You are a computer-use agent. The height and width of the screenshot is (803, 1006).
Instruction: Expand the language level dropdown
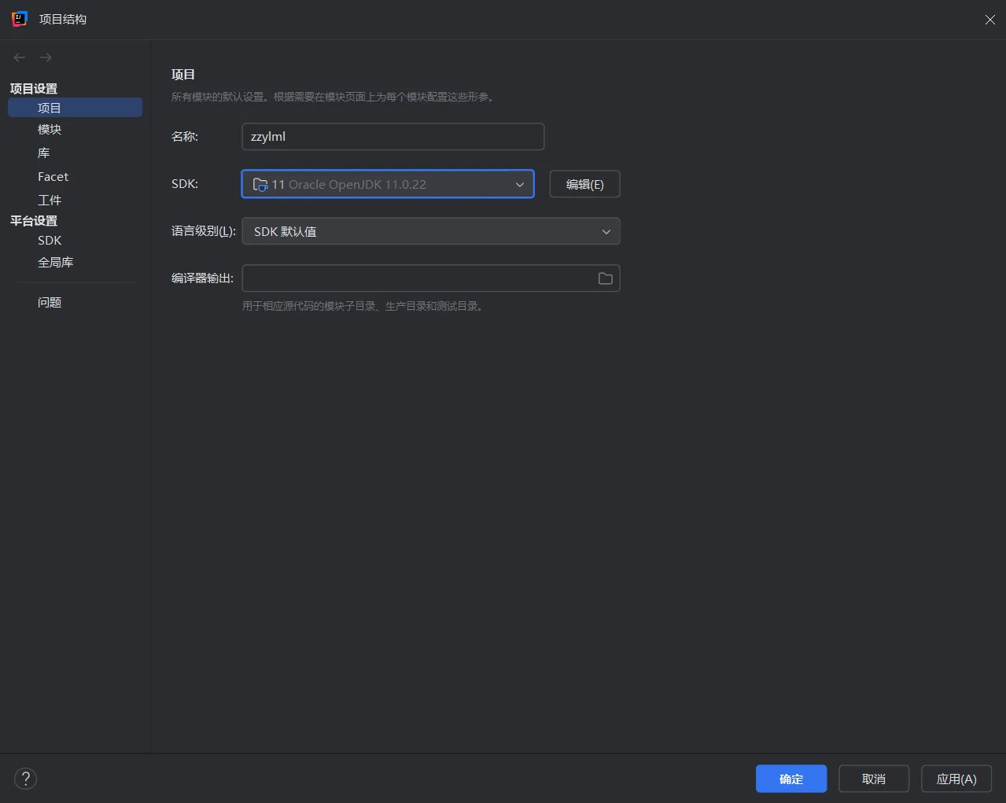[x=606, y=232]
